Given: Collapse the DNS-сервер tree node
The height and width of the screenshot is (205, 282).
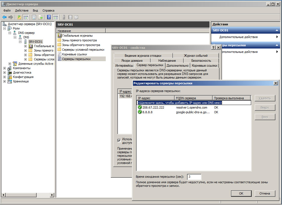Looking at the screenshot, I should [10, 33].
